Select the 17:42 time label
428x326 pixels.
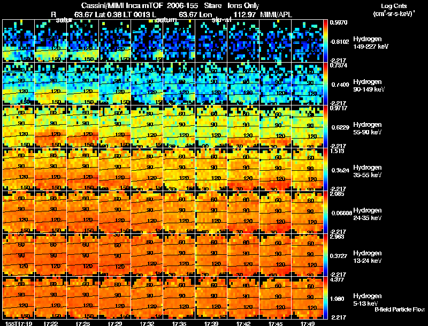click(x=243, y=323)
